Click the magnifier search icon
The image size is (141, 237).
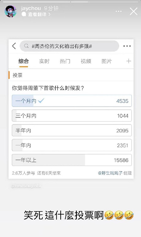(26, 46)
